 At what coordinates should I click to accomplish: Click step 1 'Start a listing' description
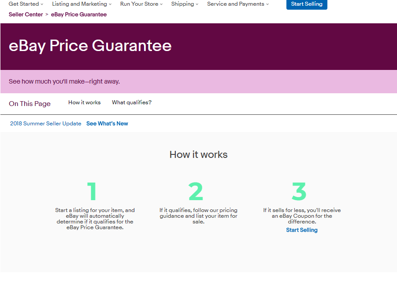coord(95,219)
